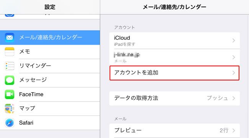Tap the iPadを探す subtitle text
This screenshot has height=138, width=249.
124,45
